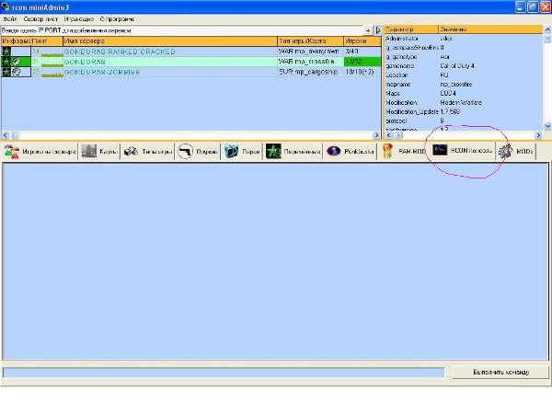Open the Сервер лист menu
This screenshot has height=414, width=552.
click(x=40, y=19)
